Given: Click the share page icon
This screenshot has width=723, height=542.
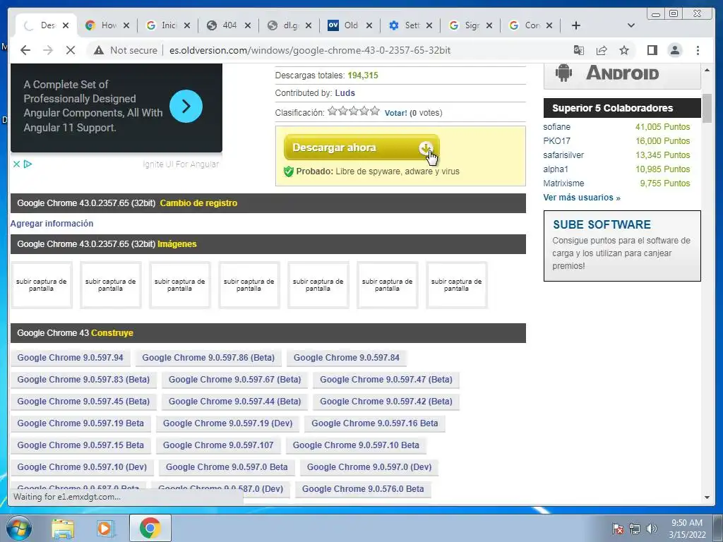Looking at the screenshot, I should [602, 50].
